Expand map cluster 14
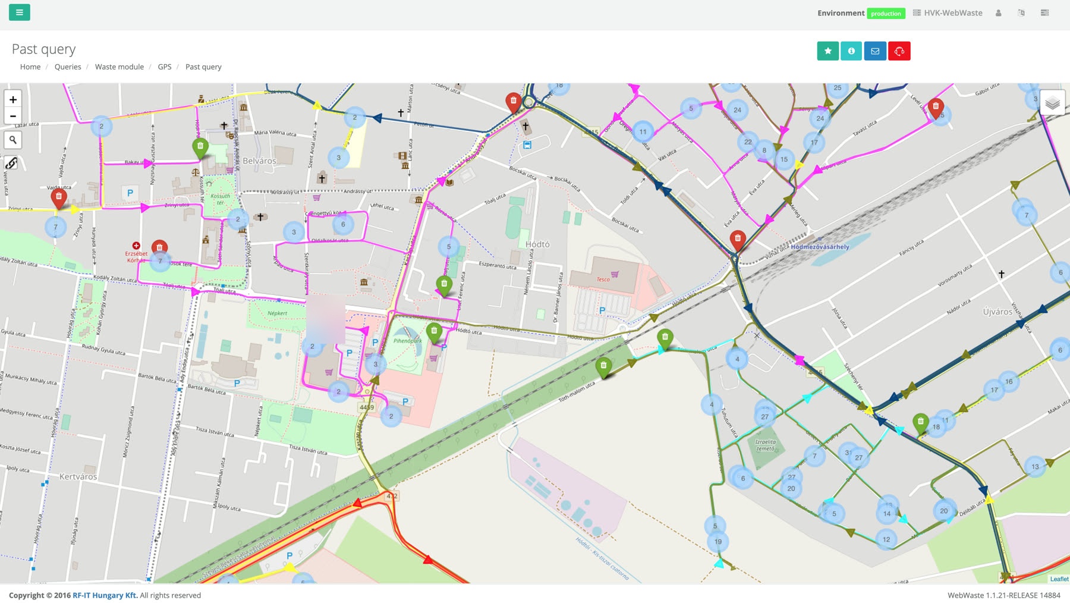 [x=887, y=514]
